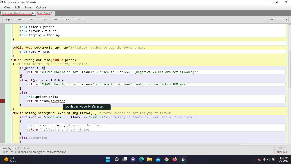The height and width of the screenshot is (164, 291).
Task: Click the red error marker in margin
Action: click(x=2, y=101)
